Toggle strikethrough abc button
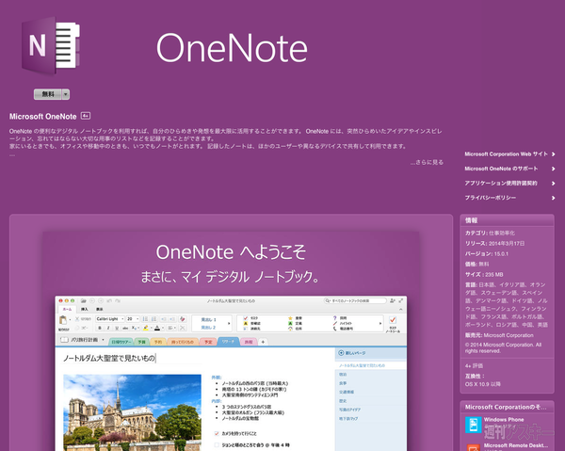The image size is (565, 451). tap(125, 329)
